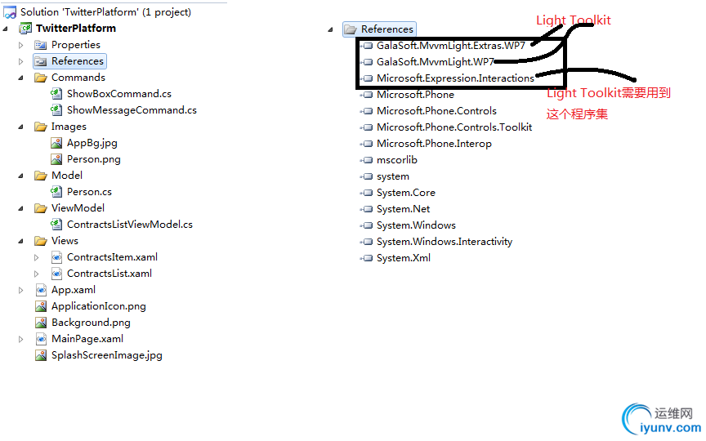Click the SplashScreenImage.jpg image icon
Screen dimensions: 706x441
coord(41,355)
